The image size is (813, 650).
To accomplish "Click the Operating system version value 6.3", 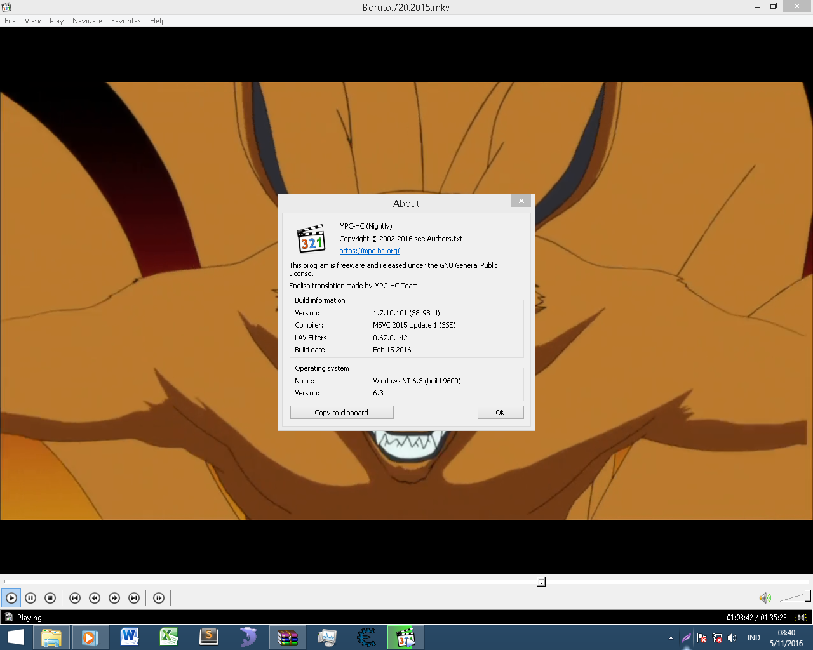I will point(379,393).
